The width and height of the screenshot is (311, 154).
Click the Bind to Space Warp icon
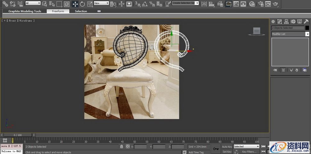21,4
